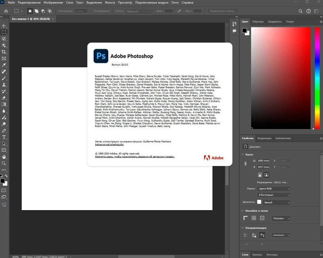Select the Zoom tool

pyautogui.click(x=4, y=163)
